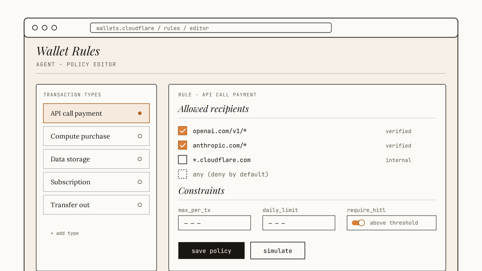The width and height of the screenshot is (482, 271).
Task: Click the '+ add type' link
Action: click(65, 233)
